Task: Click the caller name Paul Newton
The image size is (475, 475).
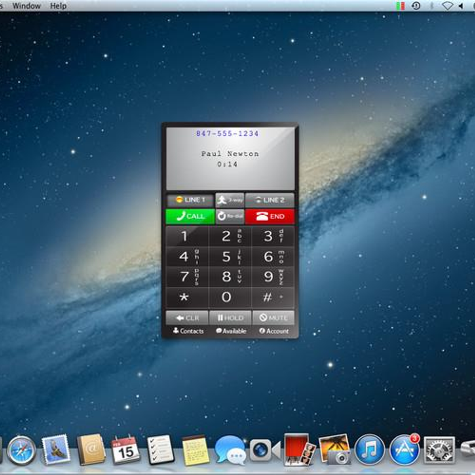Action: (230, 154)
